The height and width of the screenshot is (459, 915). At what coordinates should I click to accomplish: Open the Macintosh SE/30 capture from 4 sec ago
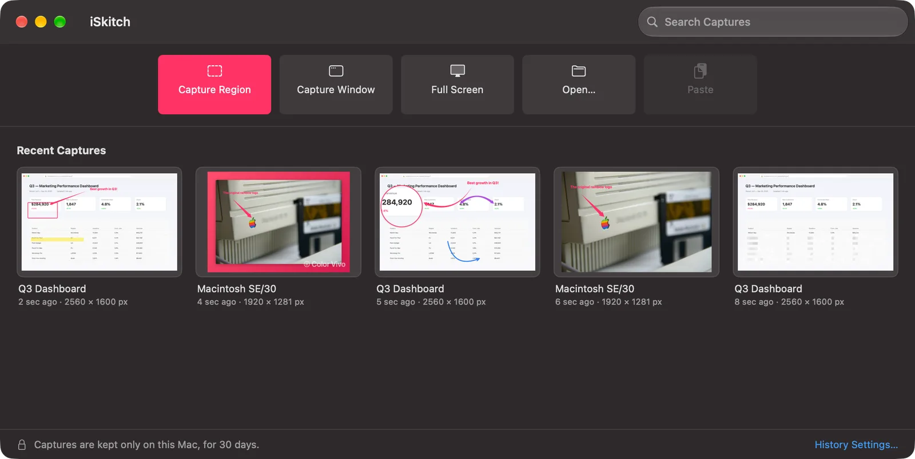(x=279, y=222)
